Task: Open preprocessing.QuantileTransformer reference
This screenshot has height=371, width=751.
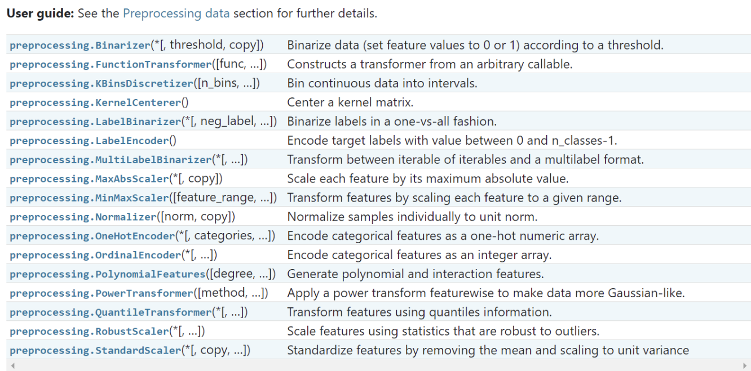Action: tap(110, 313)
